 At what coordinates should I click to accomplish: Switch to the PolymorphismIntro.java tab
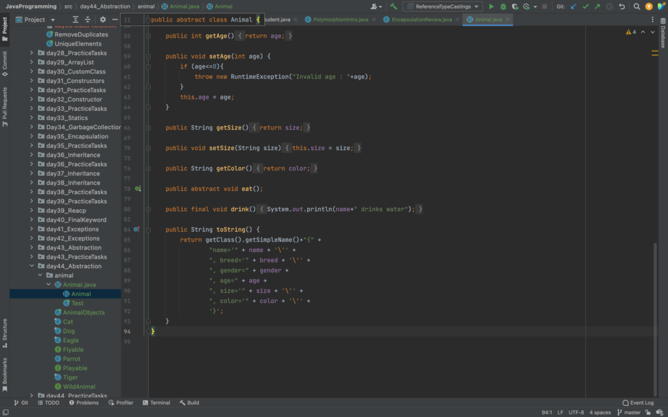click(x=340, y=20)
